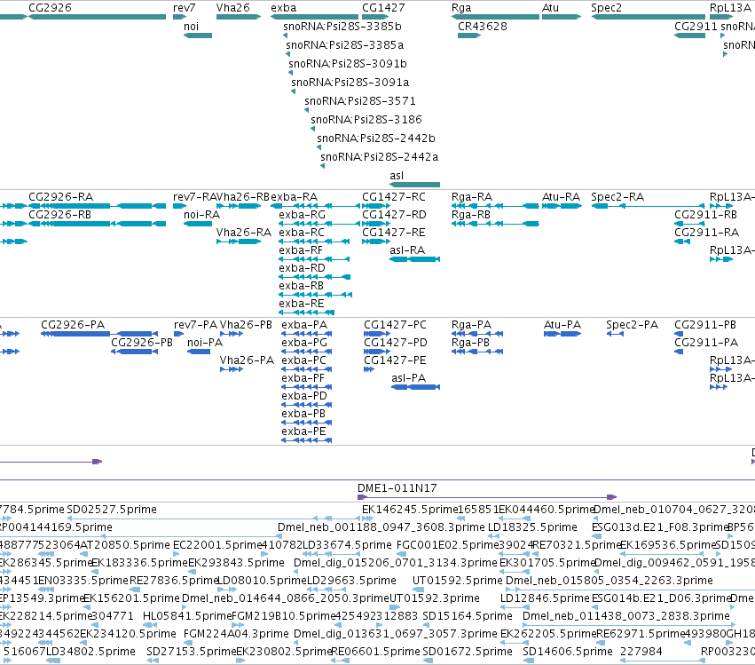Click snoRNA:Psi28S-3091a label
This screenshot has height=665, width=755.
point(350,83)
